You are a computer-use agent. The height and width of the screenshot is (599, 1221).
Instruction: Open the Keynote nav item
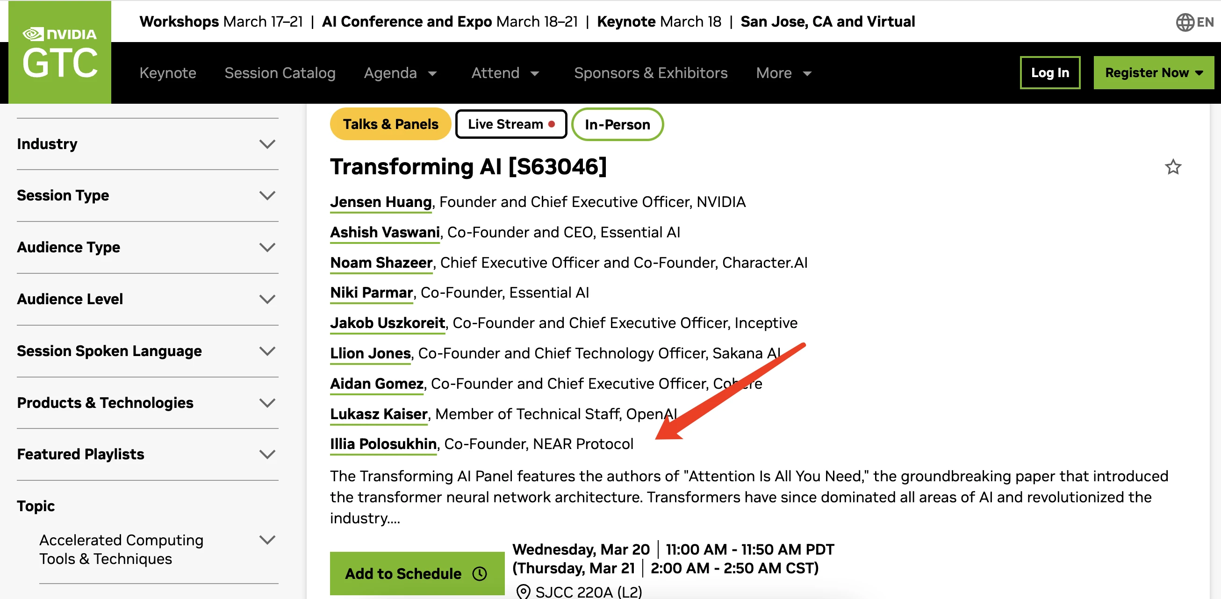pos(167,73)
